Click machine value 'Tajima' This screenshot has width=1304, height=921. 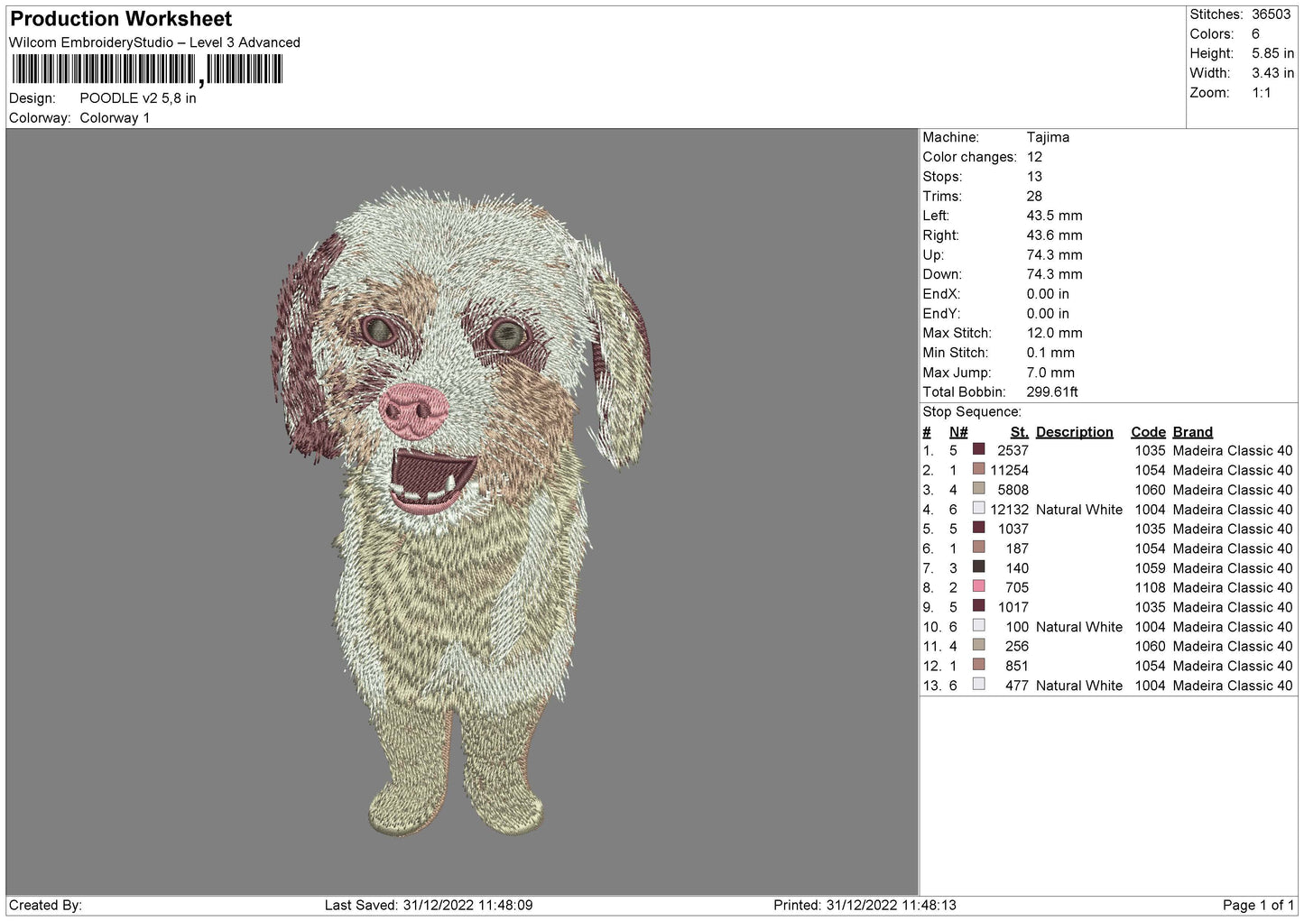point(1048,137)
